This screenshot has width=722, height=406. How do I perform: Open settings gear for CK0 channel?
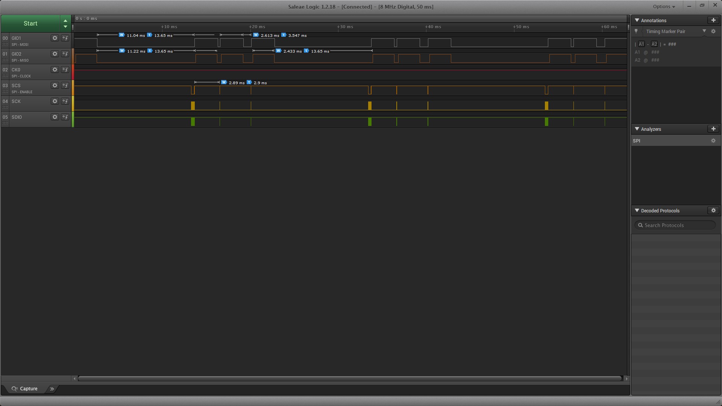pyautogui.click(x=55, y=70)
